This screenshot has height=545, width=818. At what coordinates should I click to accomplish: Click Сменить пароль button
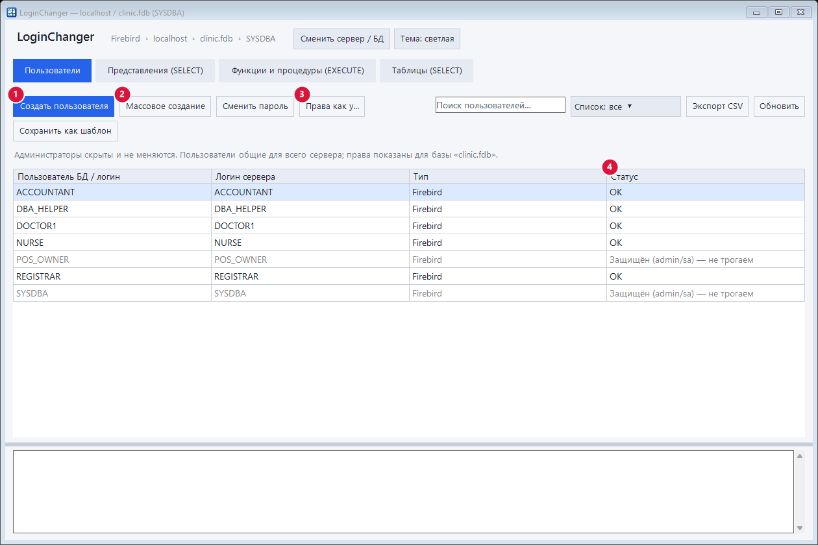point(255,106)
